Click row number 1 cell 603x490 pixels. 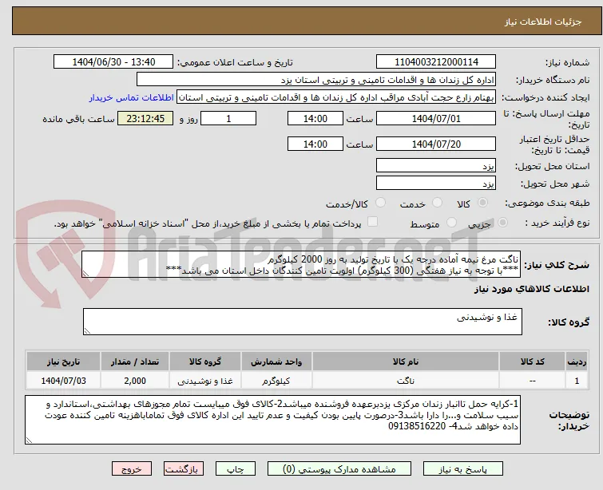click(577, 381)
